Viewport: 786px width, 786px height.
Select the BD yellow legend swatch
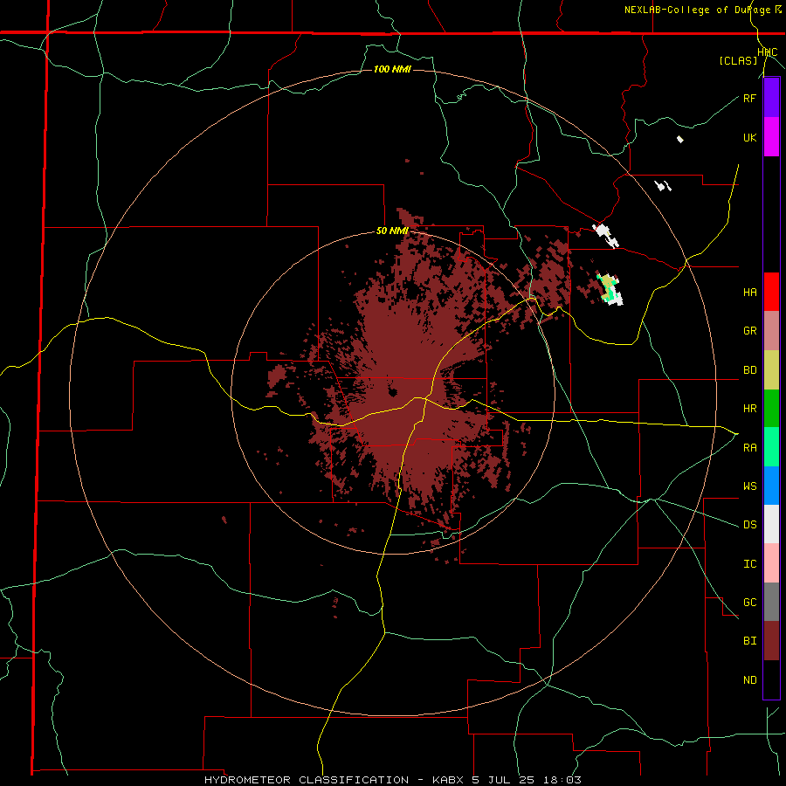click(771, 370)
